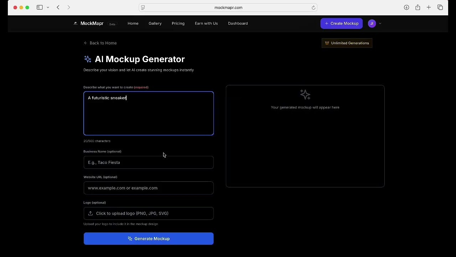This screenshot has width=456, height=257.
Task: Toggle the browser sidebar panel icon
Action: tap(40, 7)
